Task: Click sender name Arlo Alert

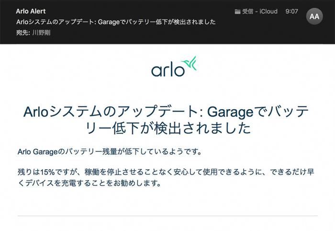Action: point(31,11)
